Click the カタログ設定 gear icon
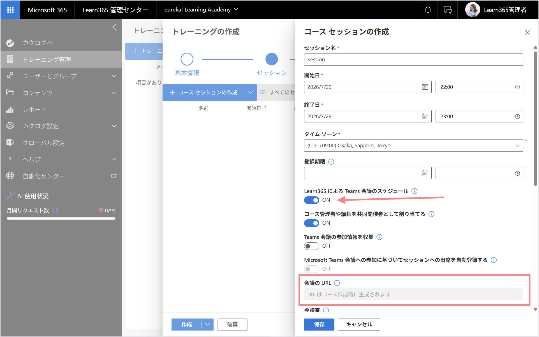 tap(10, 126)
